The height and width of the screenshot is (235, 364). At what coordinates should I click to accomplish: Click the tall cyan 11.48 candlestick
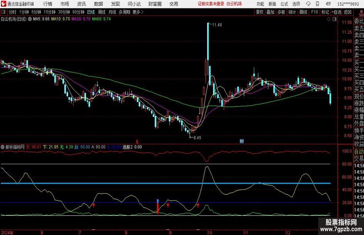tap(208, 41)
